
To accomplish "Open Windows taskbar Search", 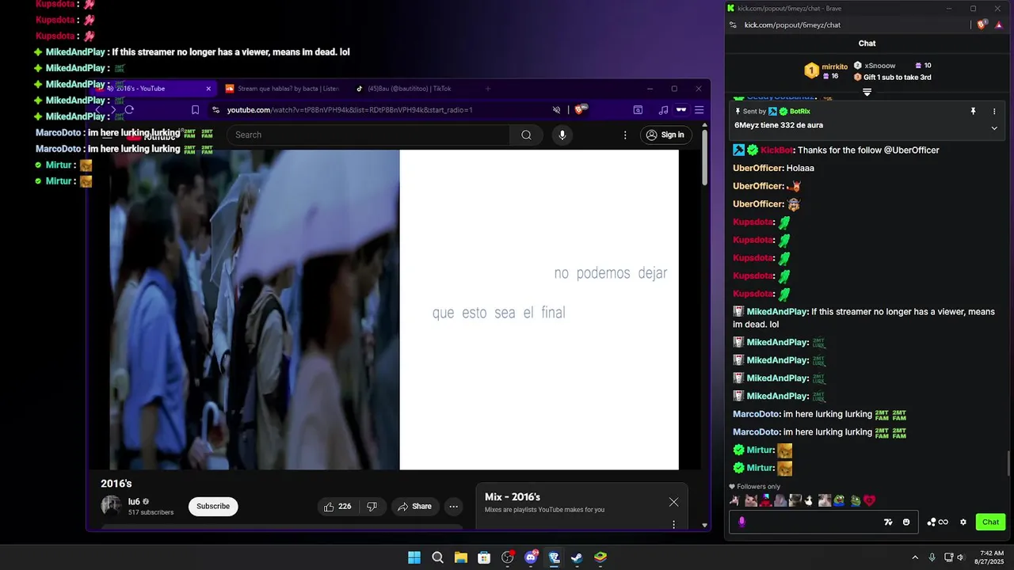I will click(437, 557).
